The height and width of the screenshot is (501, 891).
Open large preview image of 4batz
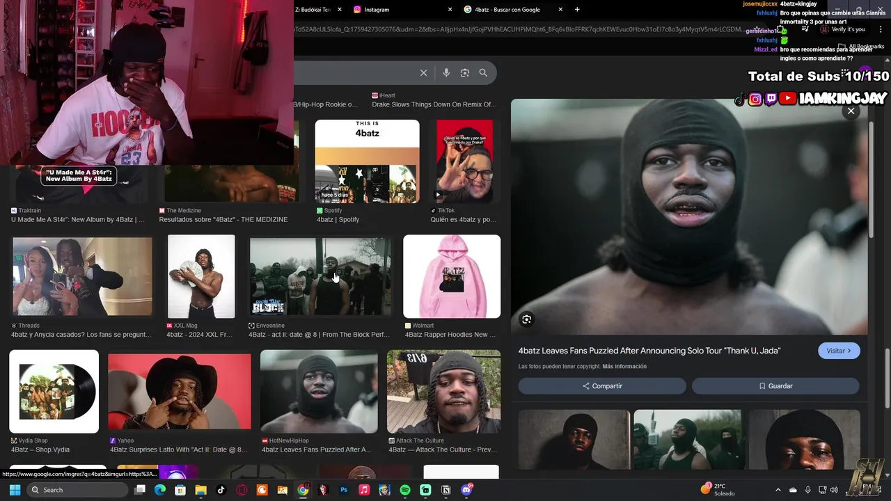(689, 216)
